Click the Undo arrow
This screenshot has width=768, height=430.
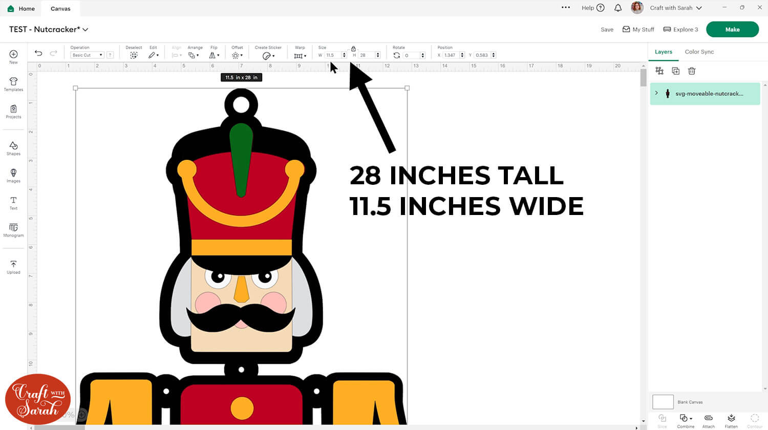pyautogui.click(x=38, y=53)
